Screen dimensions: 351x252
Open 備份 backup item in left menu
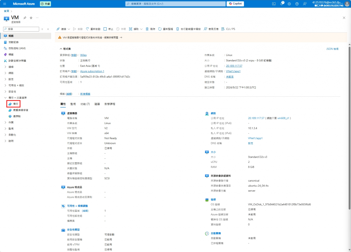[13, 104]
